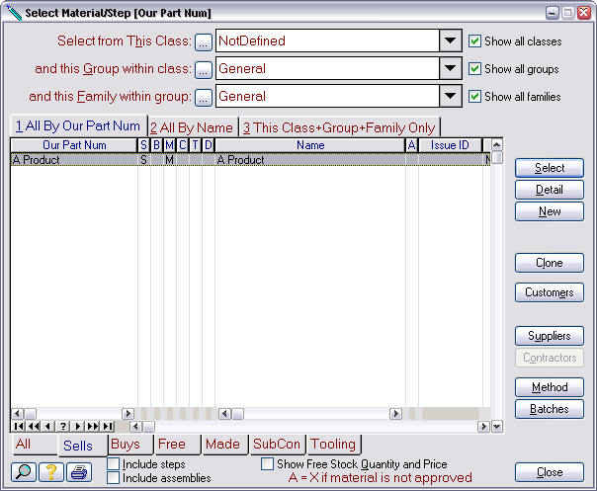Switch to 2 All By Name tab
The image size is (597, 491).
[x=192, y=127]
